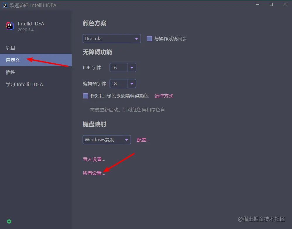Open the 运作方式 link
The height and width of the screenshot is (229, 292).
164,96
